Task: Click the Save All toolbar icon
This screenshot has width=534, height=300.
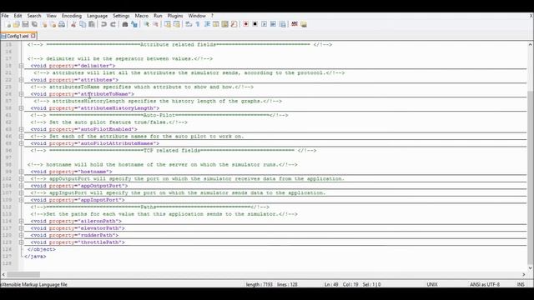Action: point(35,24)
